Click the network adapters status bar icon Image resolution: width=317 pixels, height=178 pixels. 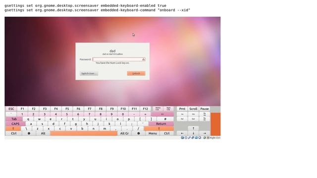193,137
